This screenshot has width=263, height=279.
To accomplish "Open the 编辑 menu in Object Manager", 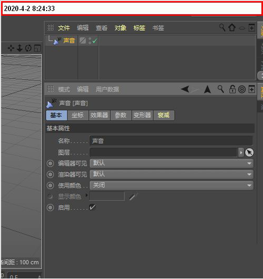I will click(83, 28).
